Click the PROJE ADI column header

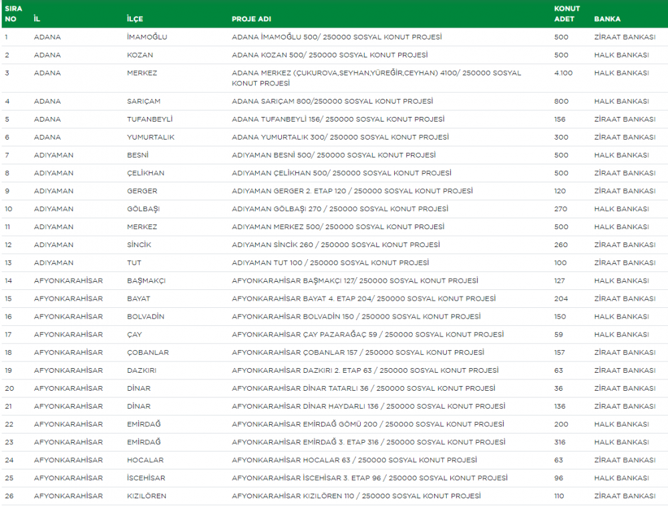[251, 19]
